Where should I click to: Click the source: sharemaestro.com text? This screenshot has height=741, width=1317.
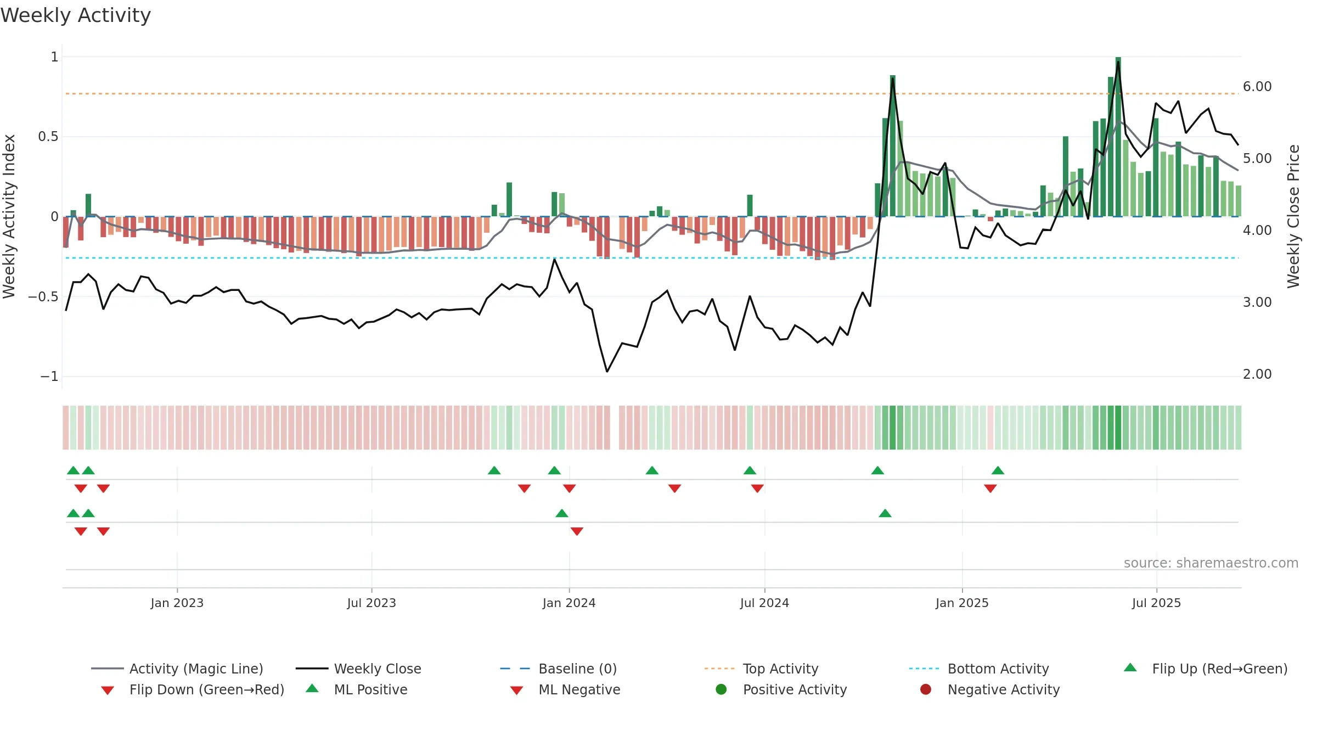click(1211, 563)
